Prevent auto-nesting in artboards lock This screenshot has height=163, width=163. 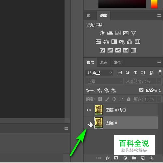click(x=121, y=99)
